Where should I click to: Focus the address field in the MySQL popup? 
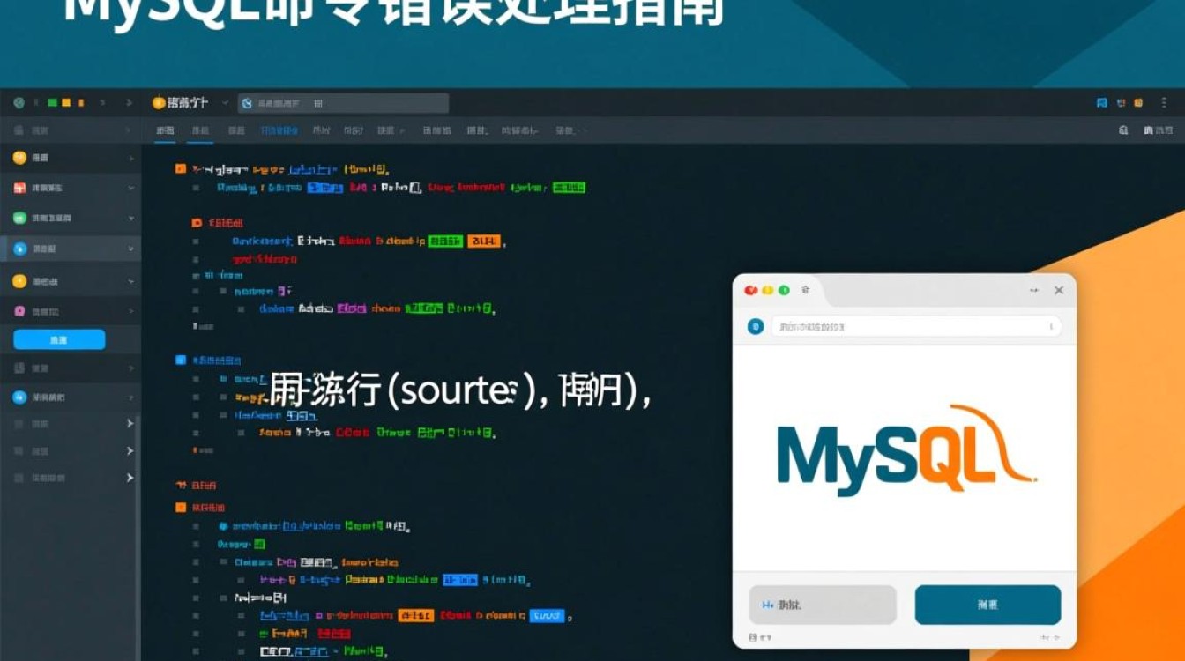click(916, 326)
